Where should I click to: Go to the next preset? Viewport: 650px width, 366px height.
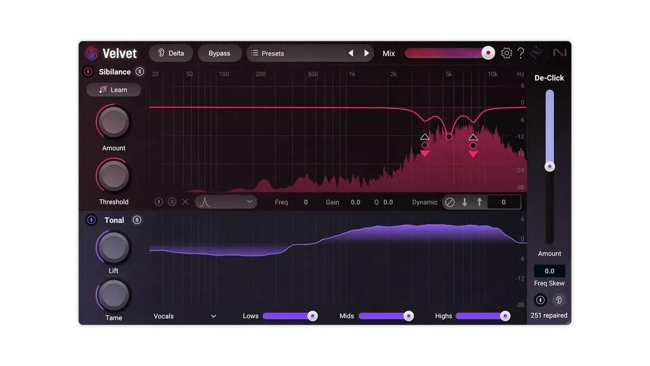coord(367,53)
